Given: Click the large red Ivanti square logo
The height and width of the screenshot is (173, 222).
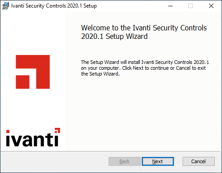Looking at the screenshot, I should 33,72.
